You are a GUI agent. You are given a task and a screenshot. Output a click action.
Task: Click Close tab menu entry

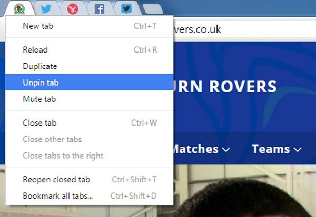point(89,123)
